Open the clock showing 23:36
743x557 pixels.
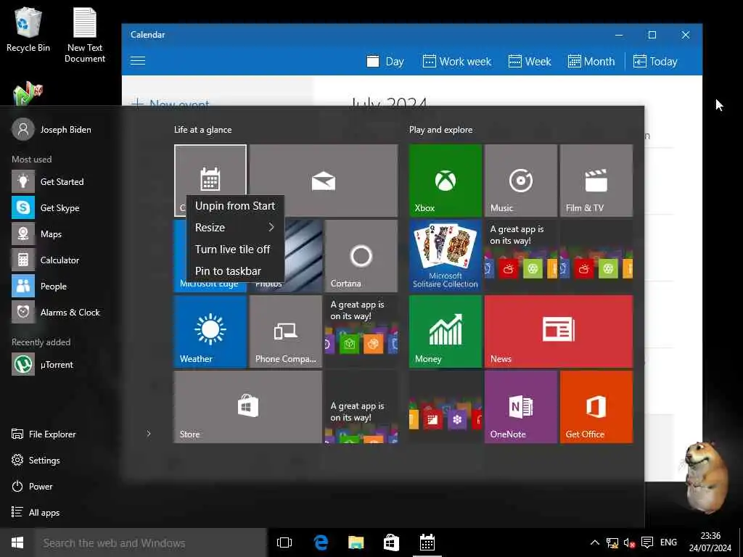(710, 542)
